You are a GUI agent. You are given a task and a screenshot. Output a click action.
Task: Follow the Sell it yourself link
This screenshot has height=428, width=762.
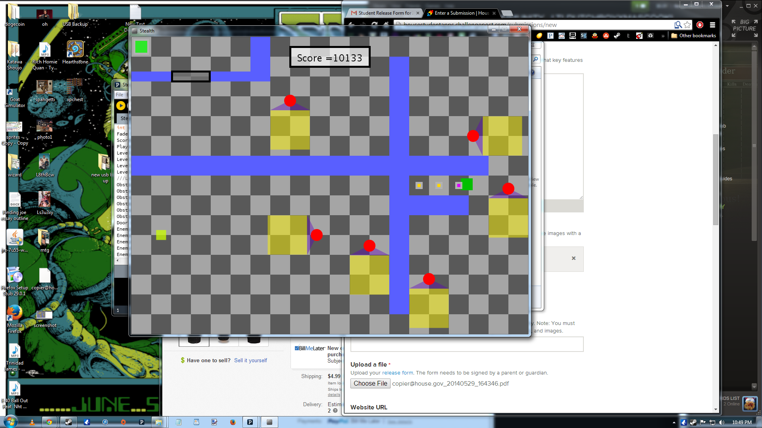tap(250, 360)
